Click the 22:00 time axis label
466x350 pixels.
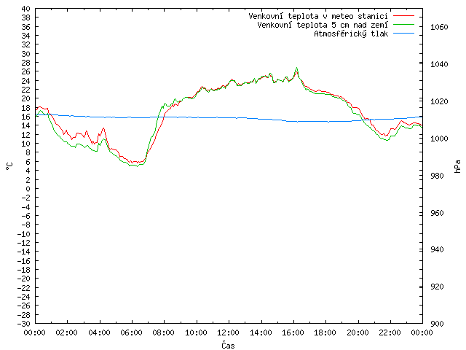390,332
